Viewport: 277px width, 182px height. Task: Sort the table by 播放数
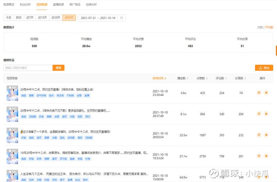tap(183, 78)
